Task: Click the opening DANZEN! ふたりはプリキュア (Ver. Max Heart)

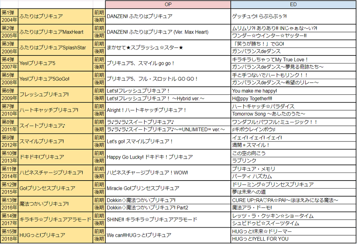Action: pyautogui.click(x=168, y=32)
